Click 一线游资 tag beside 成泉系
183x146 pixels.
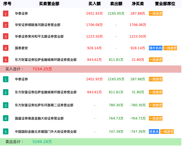[x=167, y=132]
